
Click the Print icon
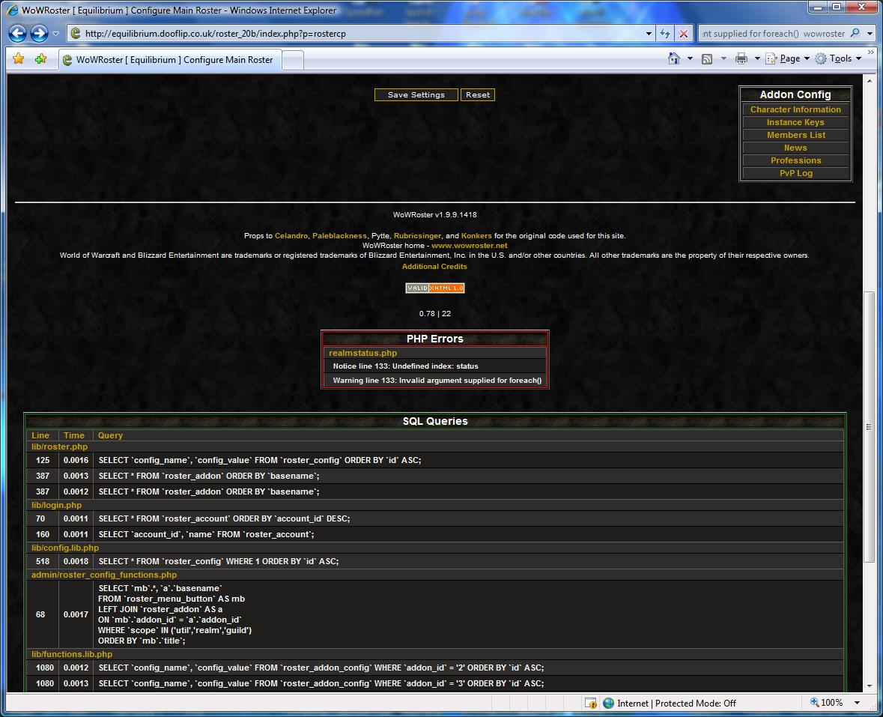pos(741,58)
